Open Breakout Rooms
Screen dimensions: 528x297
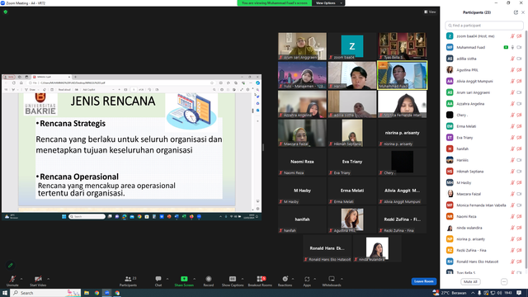(x=260, y=280)
